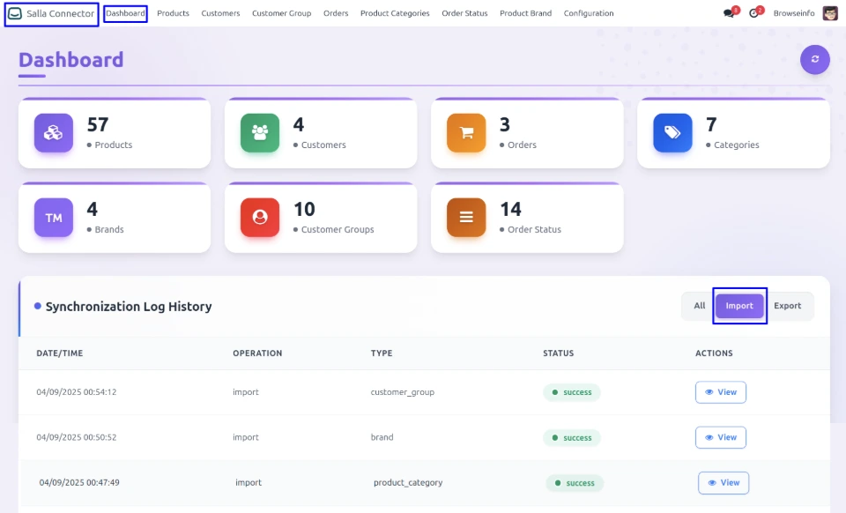Open the activities clock icon
The height and width of the screenshot is (513, 846).
[x=753, y=13]
